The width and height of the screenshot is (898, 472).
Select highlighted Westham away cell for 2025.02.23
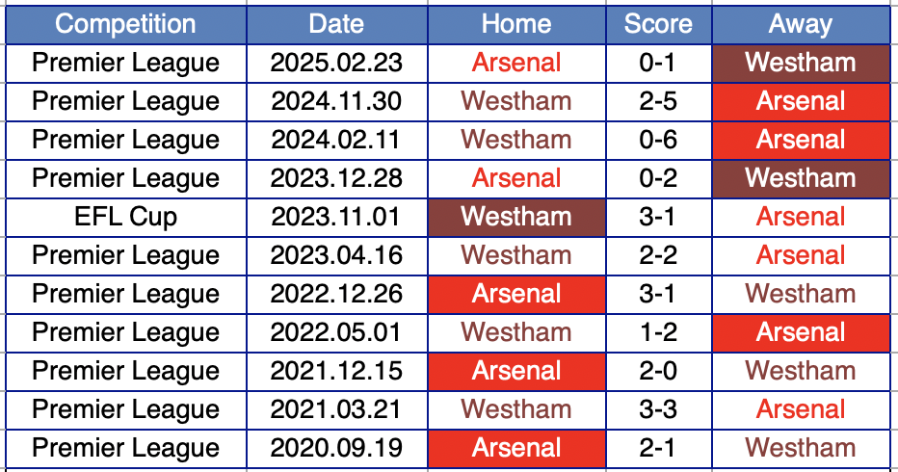pos(801,63)
